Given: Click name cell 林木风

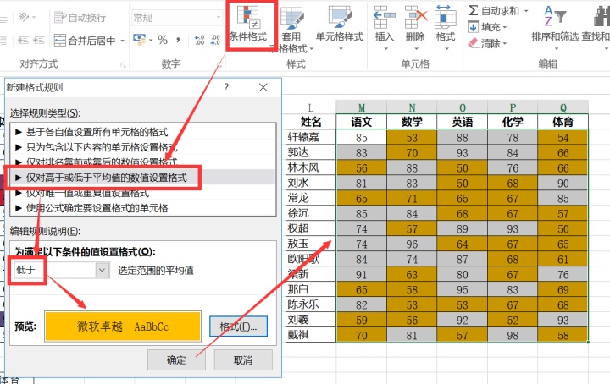Looking at the screenshot, I should [x=311, y=167].
